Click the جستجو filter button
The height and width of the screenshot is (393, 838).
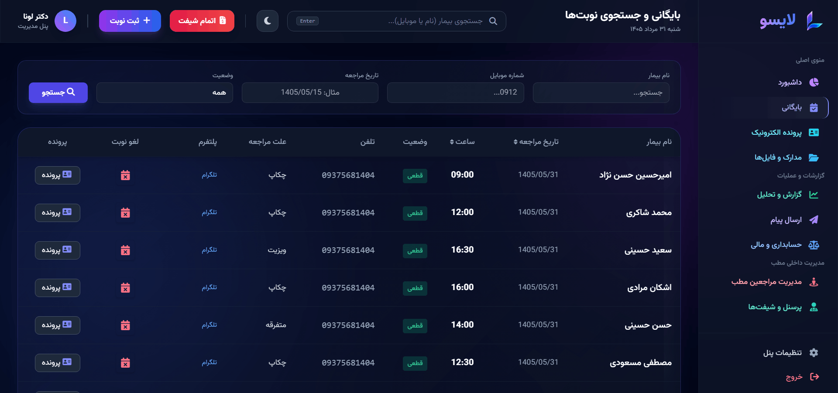coord(58,92)
